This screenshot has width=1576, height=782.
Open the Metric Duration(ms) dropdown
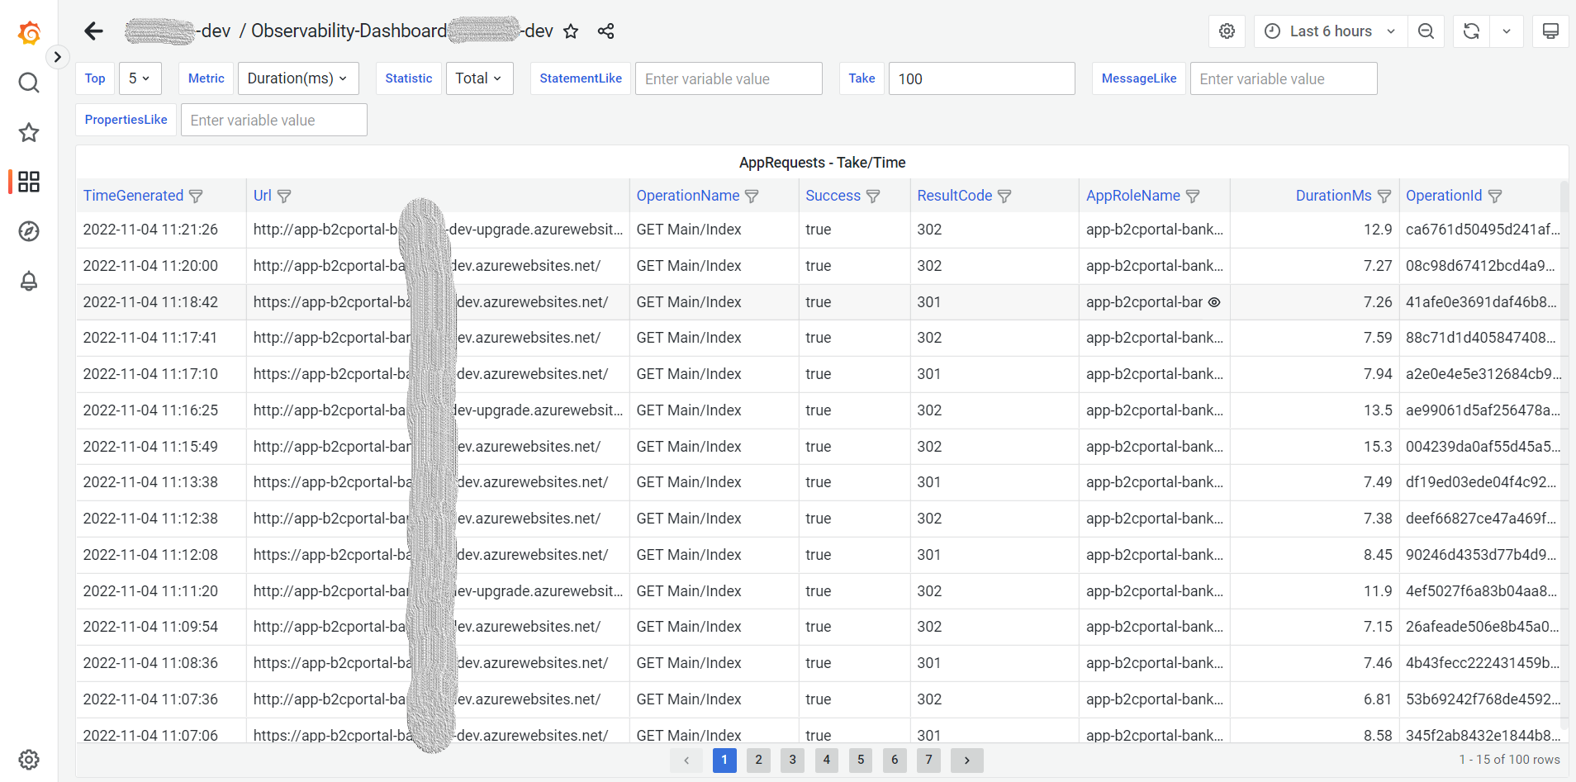297,78
